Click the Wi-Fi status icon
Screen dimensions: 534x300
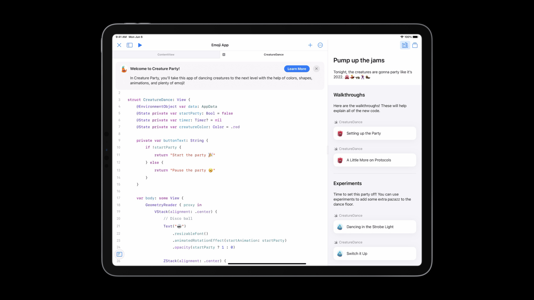tap(402, 37)
